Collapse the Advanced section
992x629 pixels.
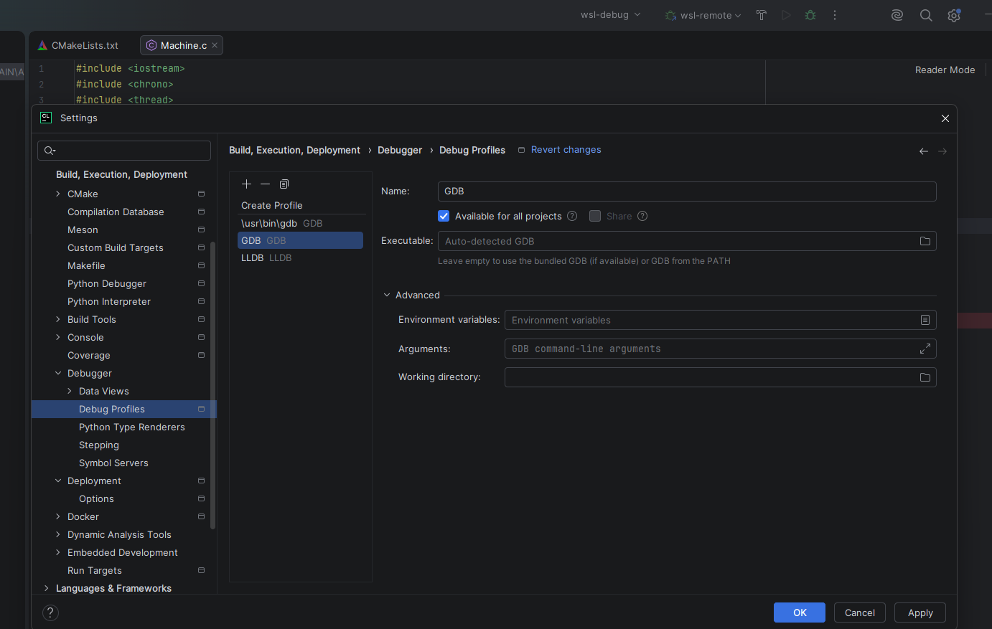(387, 295)
